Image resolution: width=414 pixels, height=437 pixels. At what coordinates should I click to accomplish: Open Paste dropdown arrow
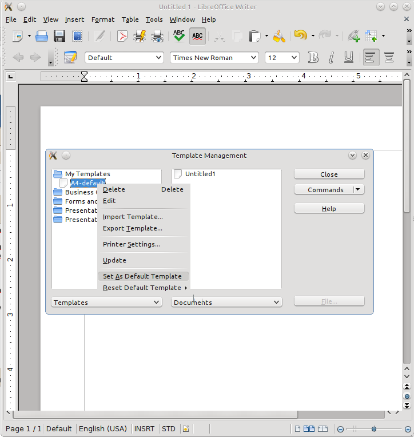click(266, 36)
